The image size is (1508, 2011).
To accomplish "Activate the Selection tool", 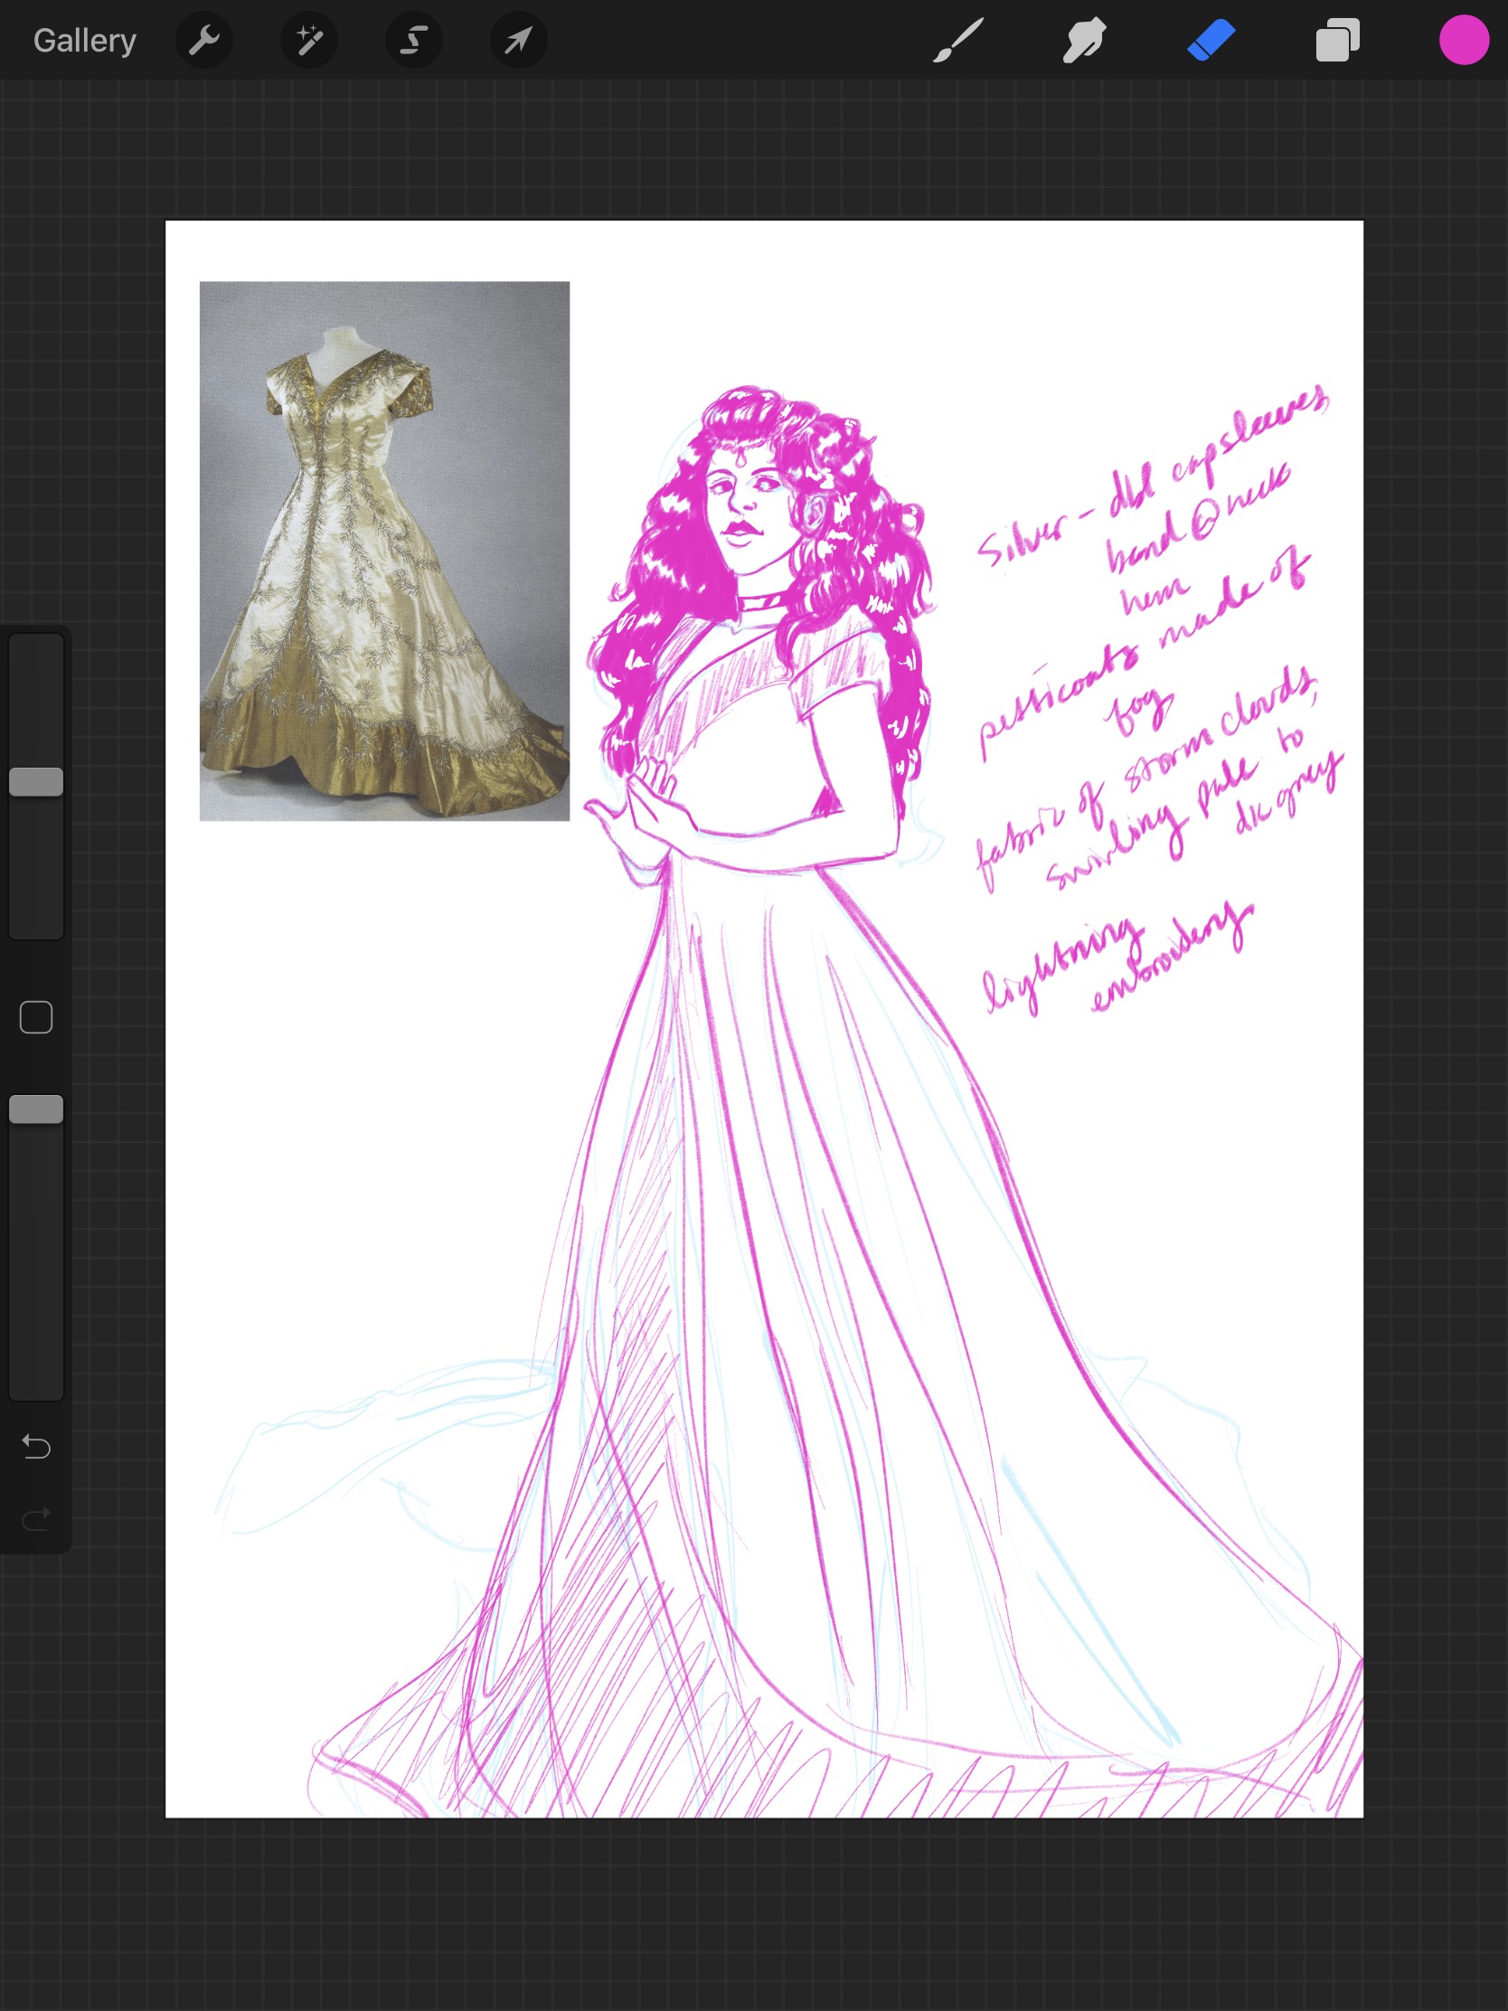I will pyautogui.click(x=414, y=41).
